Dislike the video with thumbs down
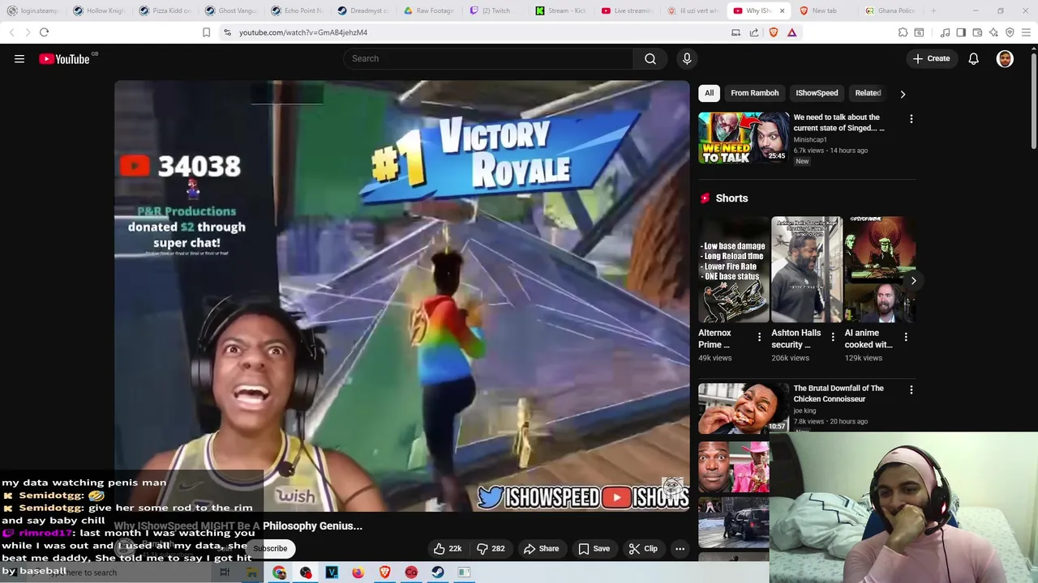Screen dimensions: 1038x583 (491, 548)
